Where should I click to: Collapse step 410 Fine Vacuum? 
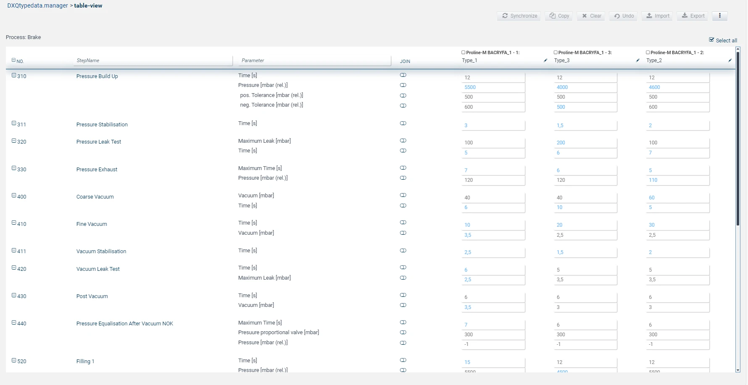(14, 223)
